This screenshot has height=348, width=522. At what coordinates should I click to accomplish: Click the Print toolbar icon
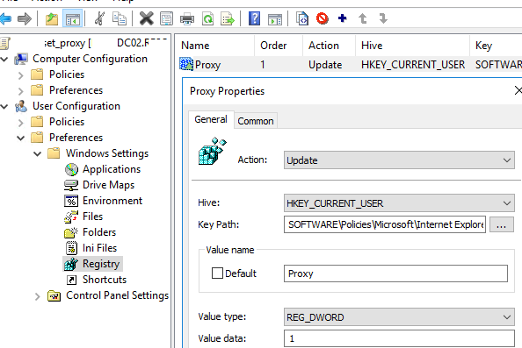click(187, 18)
